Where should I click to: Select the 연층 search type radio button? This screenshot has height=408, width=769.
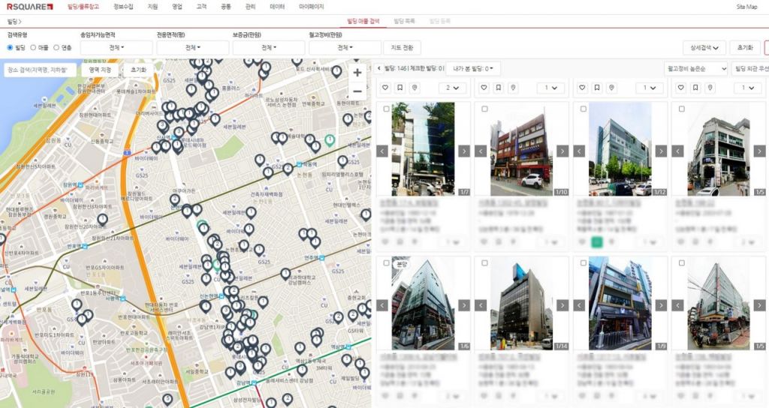(56, 48)
